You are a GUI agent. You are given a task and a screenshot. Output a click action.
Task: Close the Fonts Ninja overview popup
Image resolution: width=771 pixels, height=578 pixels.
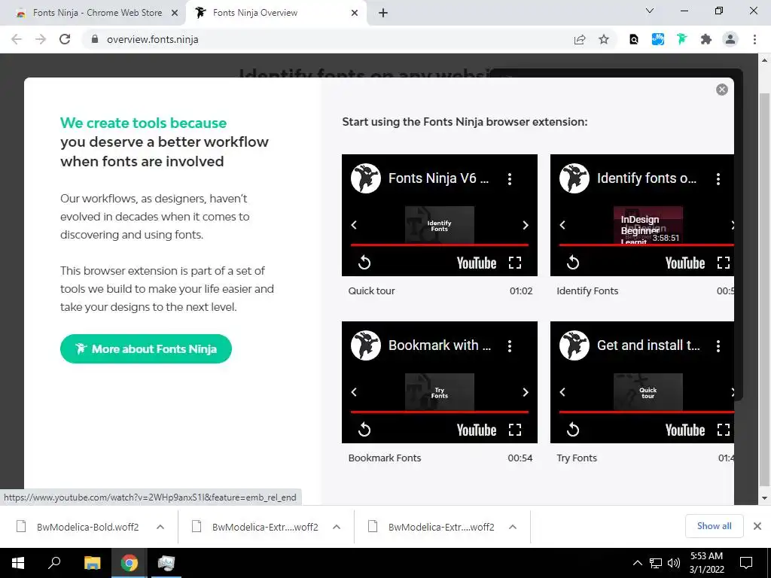722,90
